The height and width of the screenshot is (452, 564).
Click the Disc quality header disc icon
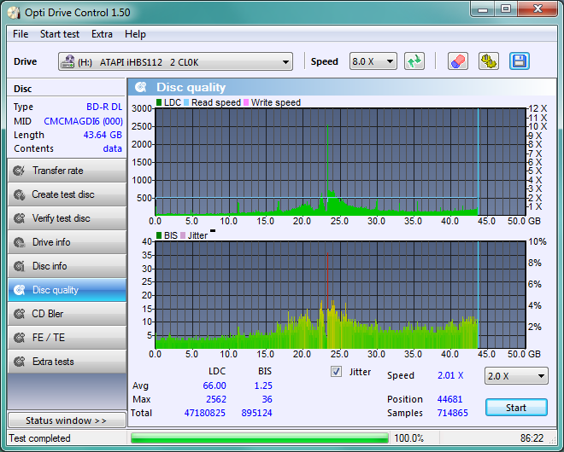[x=141, y=87]
